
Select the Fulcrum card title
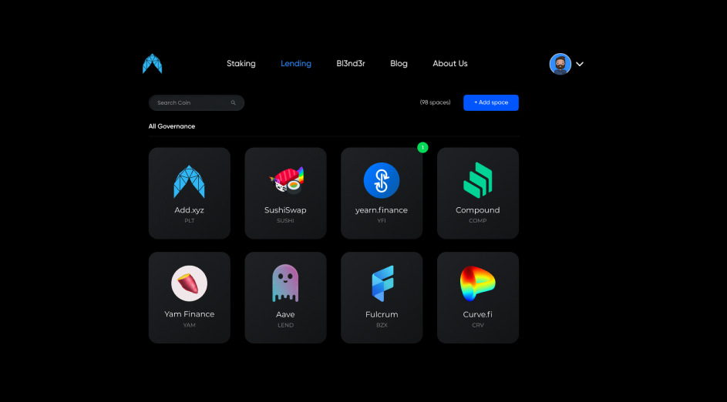(382, 314)
